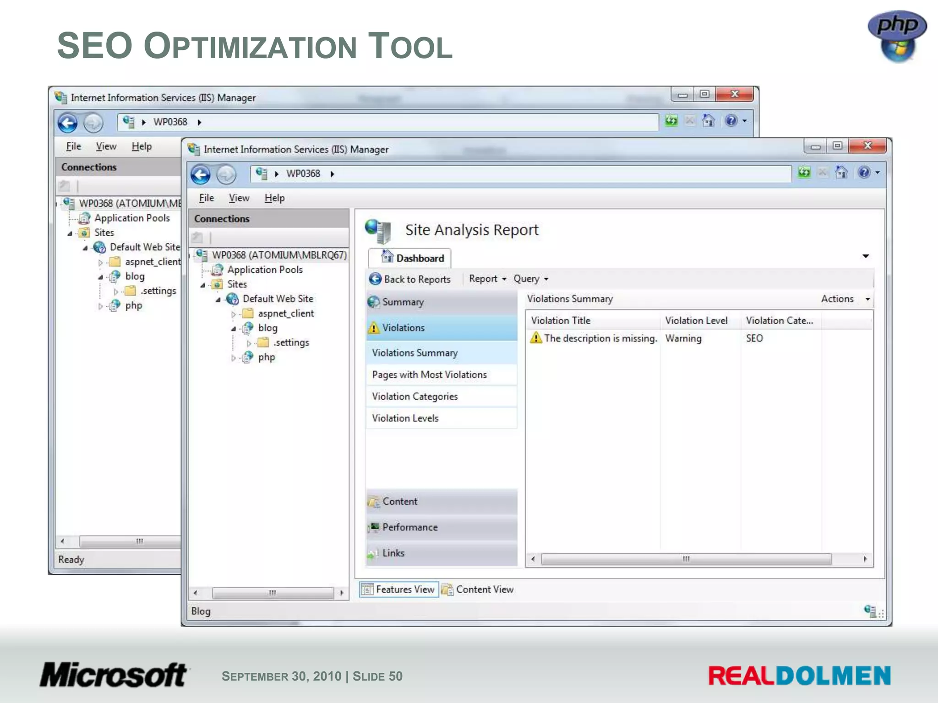Open the View menu in front window
Image resolution: width=938 pixels, height=703 pixels.
239,198
